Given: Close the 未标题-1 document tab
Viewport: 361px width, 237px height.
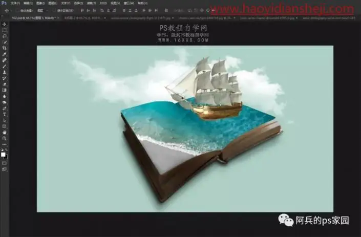Looking at the screenshot, I should (105, 18).
